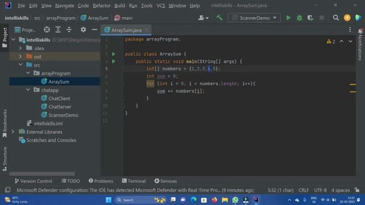Click arrayProgram breadcrumb in navigation bar
This screenshot has height=205, width=365.
(61, 18)
